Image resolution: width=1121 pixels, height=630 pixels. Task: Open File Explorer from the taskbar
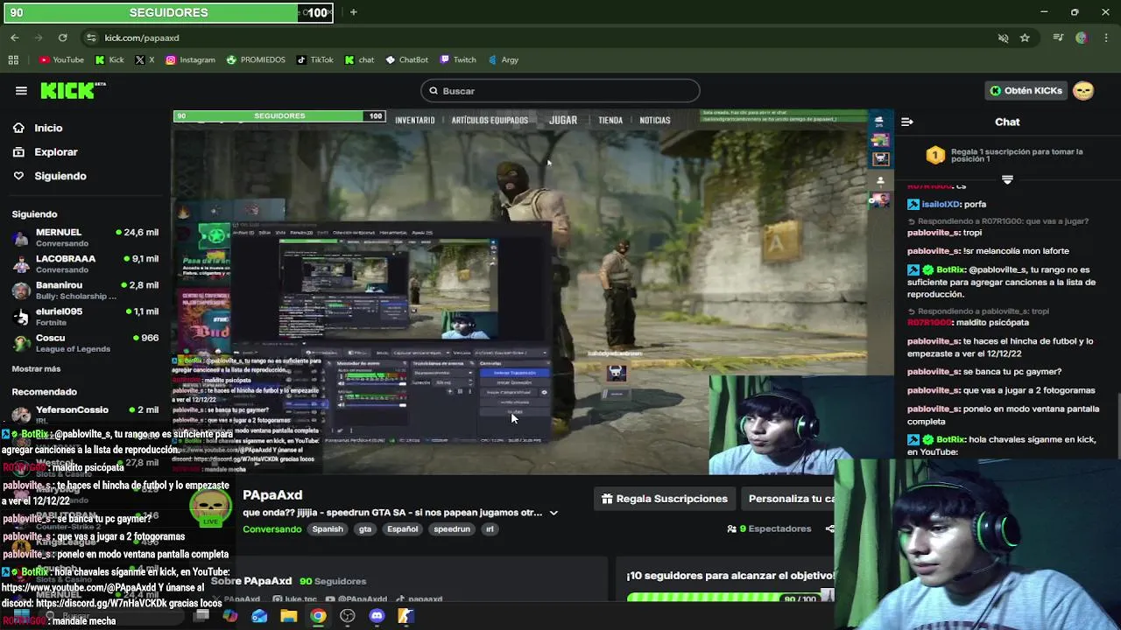click(x=288, y=616)
